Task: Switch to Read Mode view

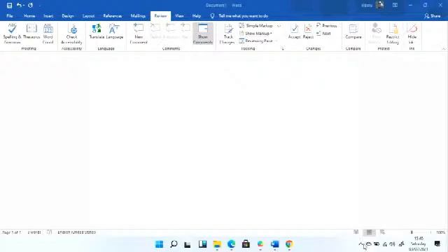Action: 356,232
